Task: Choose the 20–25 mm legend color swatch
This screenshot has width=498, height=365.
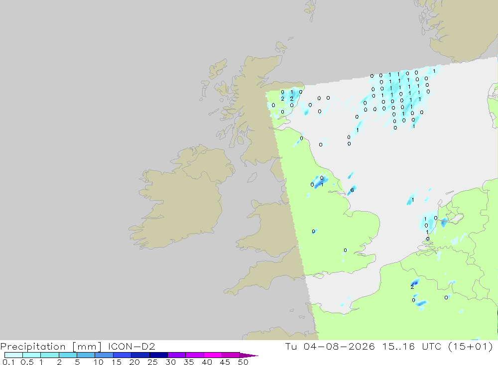Action: click(140, 355)
